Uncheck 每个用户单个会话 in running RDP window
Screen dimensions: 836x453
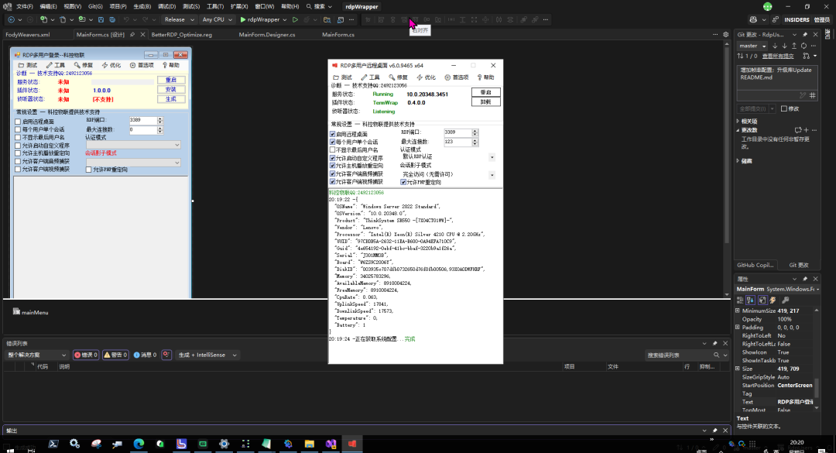pos(333,142)
